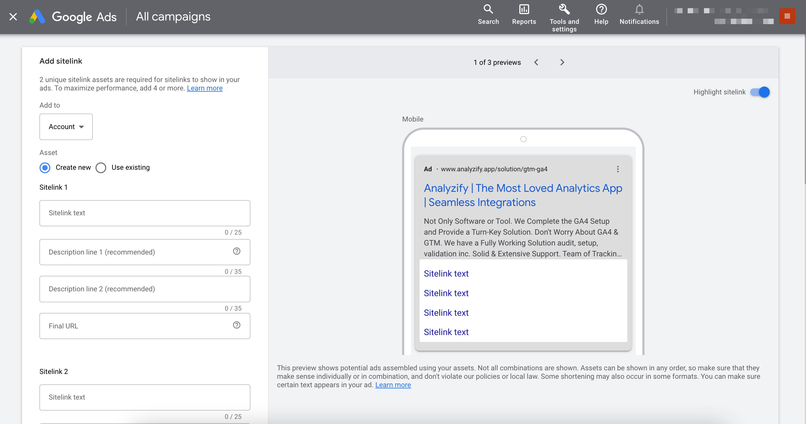806x424 pixels.
Task: Show help for Description line 1
Action: 237,251
